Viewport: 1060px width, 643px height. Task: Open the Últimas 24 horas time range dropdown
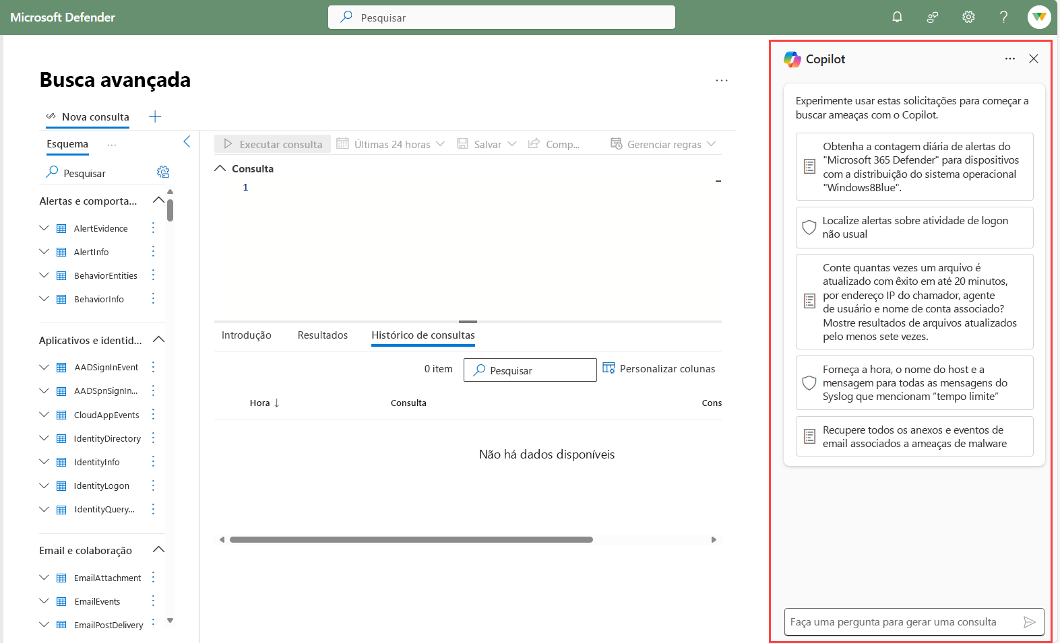coord(391,144)
